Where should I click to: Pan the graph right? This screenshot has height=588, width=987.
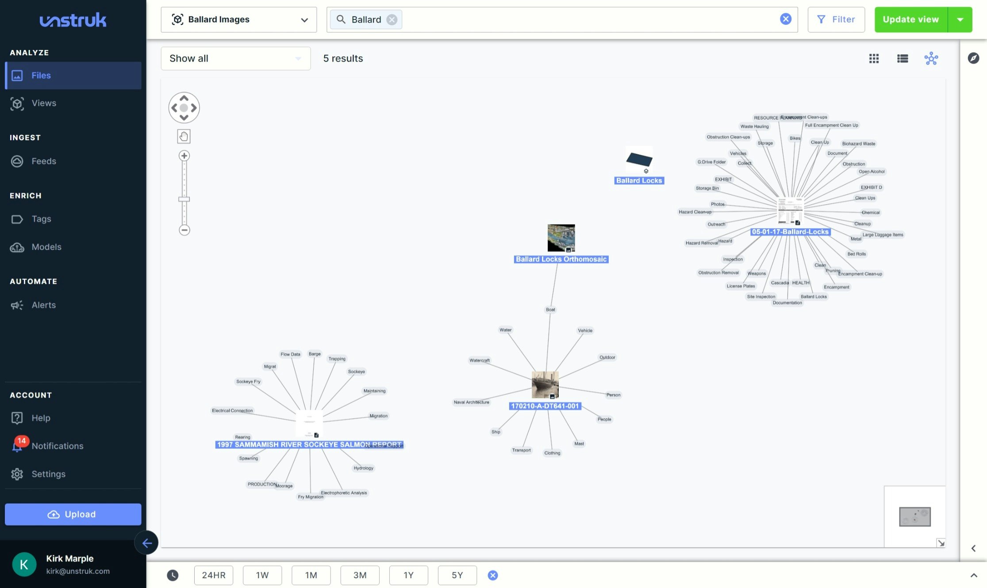coord(194,108)
